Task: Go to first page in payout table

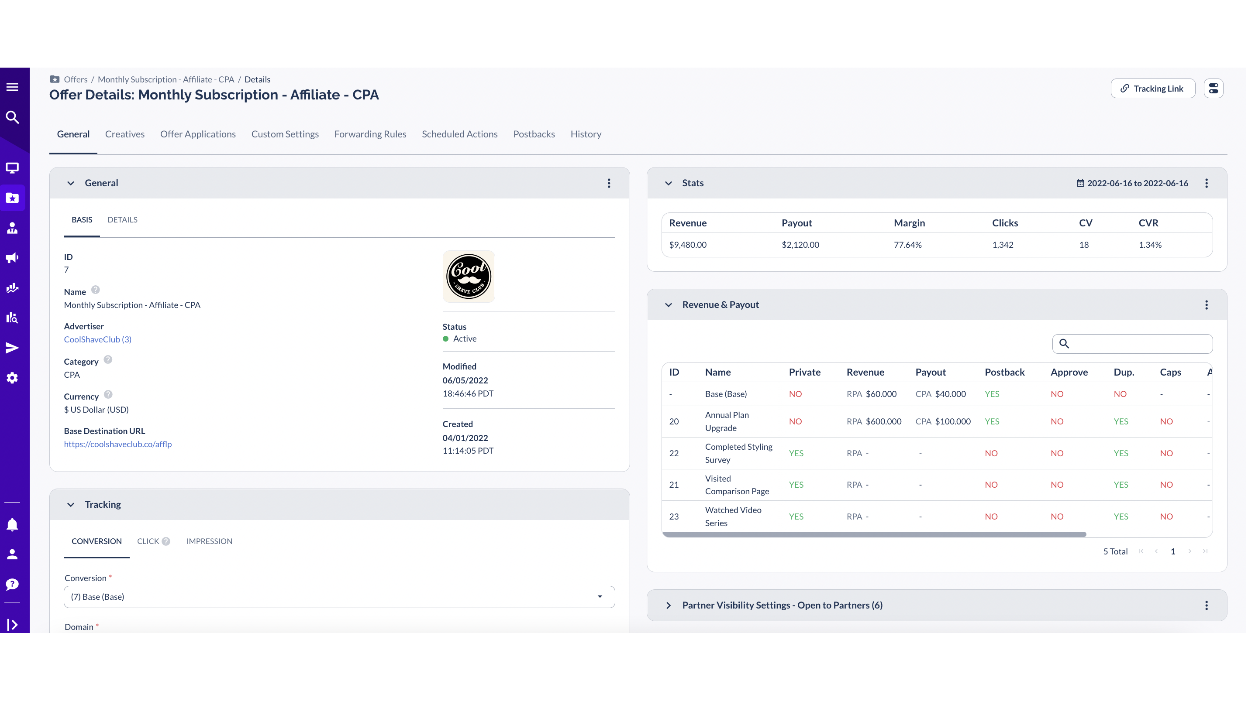Action: click(x=1141, y=551)
